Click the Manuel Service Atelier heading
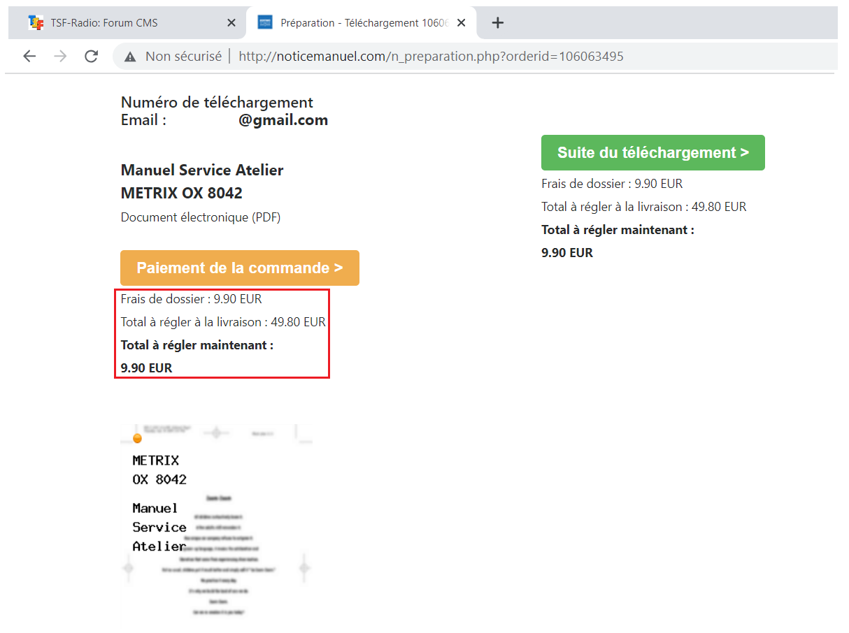This screenshot has width=849, height=633. (202, 170)
